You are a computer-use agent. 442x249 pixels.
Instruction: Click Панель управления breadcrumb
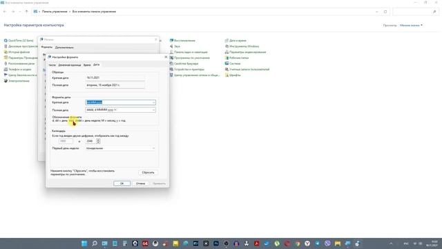point(55,12)
